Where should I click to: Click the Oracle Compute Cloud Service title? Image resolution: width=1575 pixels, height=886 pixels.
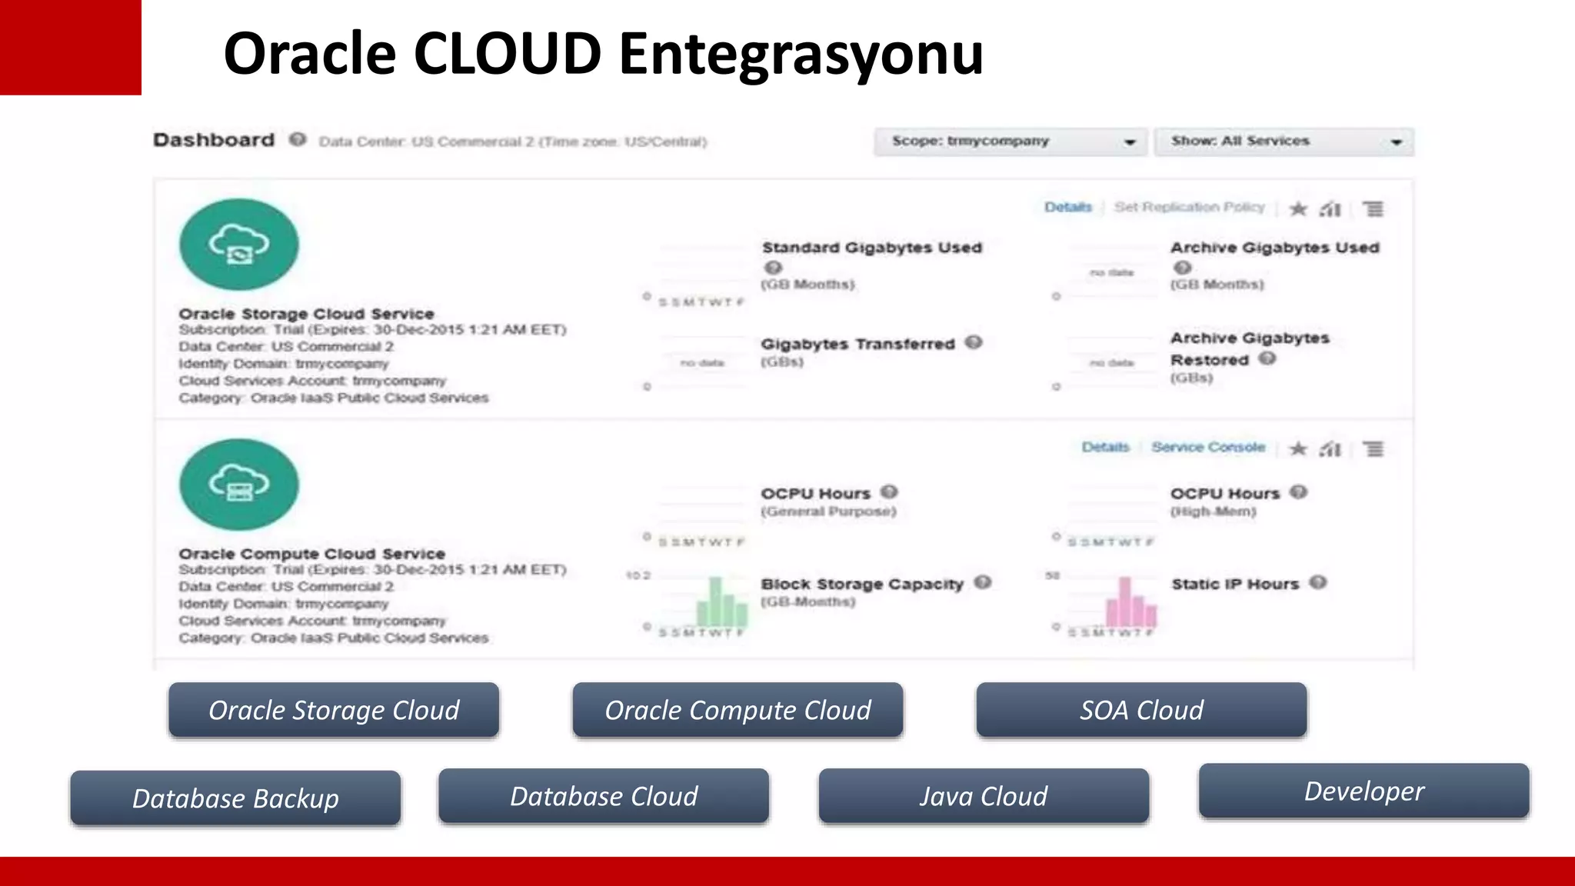pyautogui.click(x=311, y=554)
